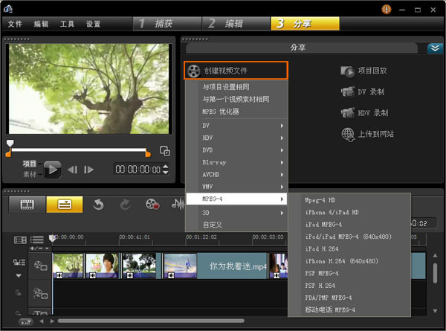Switch to timeline view mode

tap(65, 205)
